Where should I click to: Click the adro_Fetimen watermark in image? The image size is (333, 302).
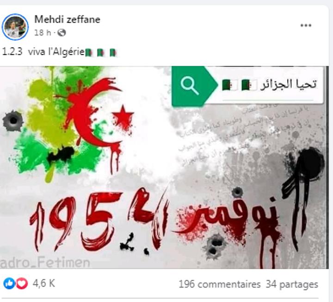point(45,263)
